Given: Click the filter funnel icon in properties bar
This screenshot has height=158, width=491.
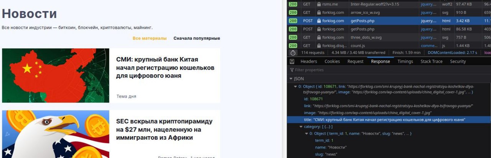Looking at the screenshot, I should (292, 70).
